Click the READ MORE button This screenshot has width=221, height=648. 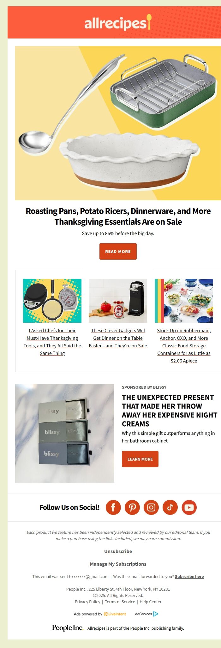(118, 251)
